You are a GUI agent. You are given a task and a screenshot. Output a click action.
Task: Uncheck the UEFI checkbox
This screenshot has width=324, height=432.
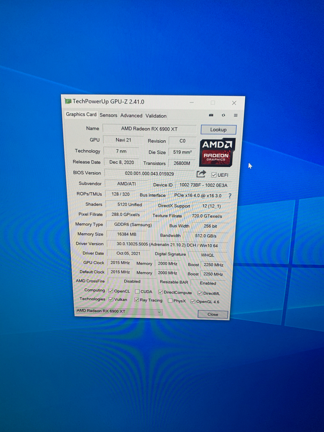[x=214, y=175]
